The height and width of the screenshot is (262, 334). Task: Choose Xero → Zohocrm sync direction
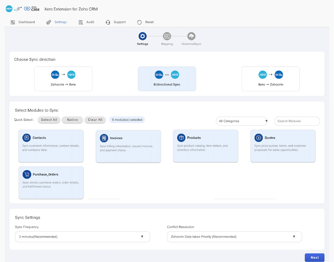point(271,79)
